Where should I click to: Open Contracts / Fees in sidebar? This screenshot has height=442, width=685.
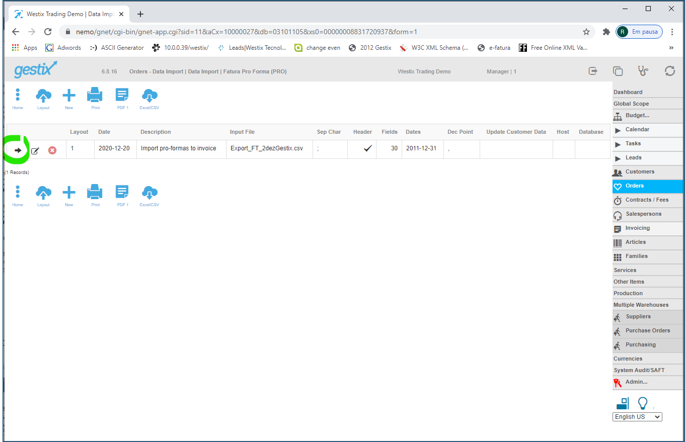tap(647, 200)
